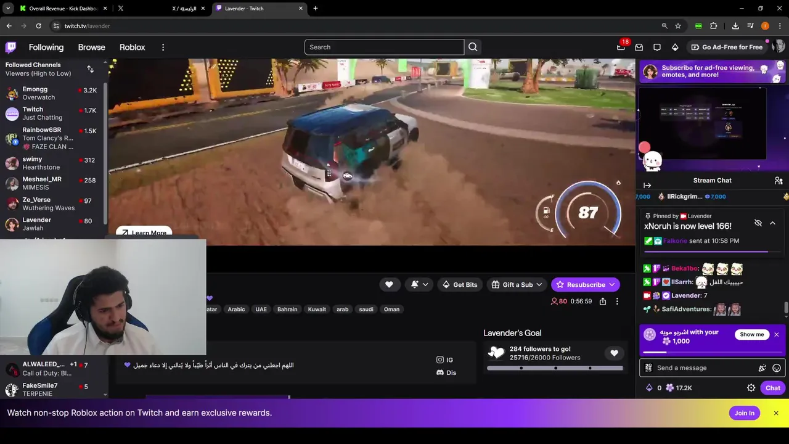Click Show me on reward banner
This screenshot has height=444, width=789.
click(x=751, y=334)
